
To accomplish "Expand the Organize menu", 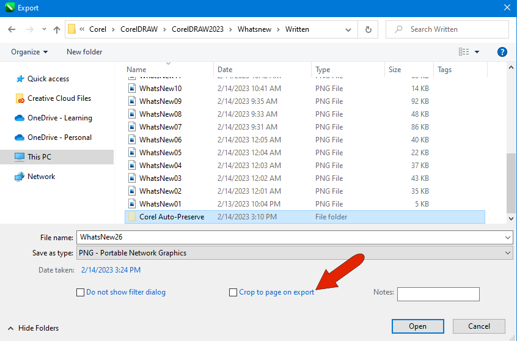I will pos(29,52).
